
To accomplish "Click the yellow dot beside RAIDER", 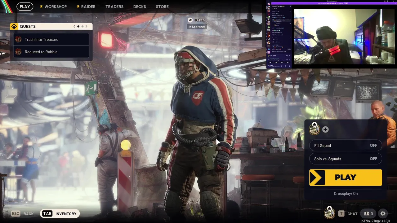I will pyautogui.click(x=78, y=7).
